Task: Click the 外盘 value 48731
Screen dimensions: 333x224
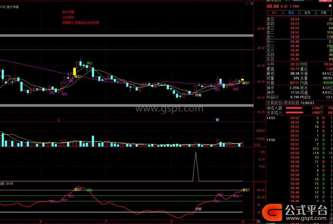Action: tap(294, 83)
